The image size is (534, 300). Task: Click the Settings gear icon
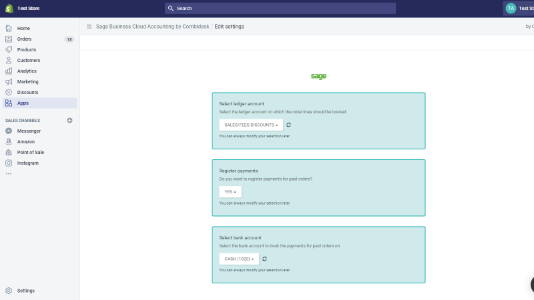click(9, 291)
